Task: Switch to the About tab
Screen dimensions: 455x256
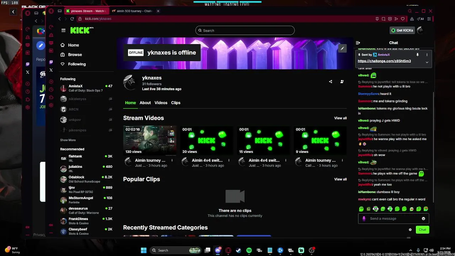Action: (x=145, y=103)
